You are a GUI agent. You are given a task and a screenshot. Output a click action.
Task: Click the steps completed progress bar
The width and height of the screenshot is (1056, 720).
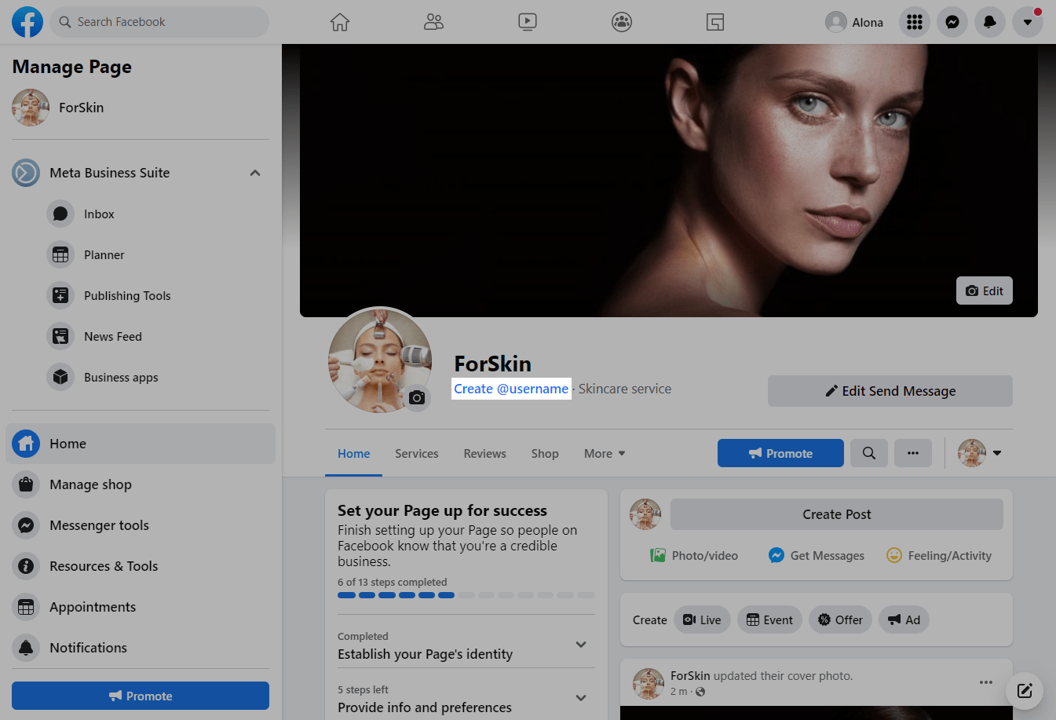click(466, 595)
